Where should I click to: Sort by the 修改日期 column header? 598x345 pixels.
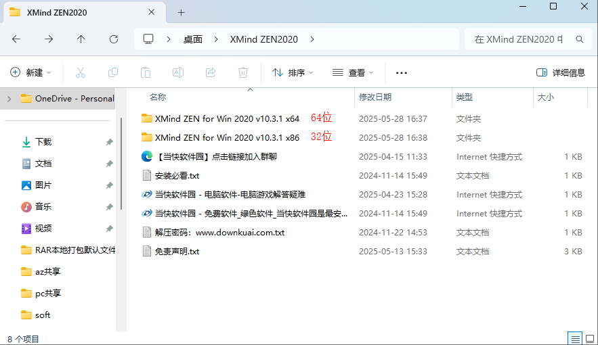375,97
